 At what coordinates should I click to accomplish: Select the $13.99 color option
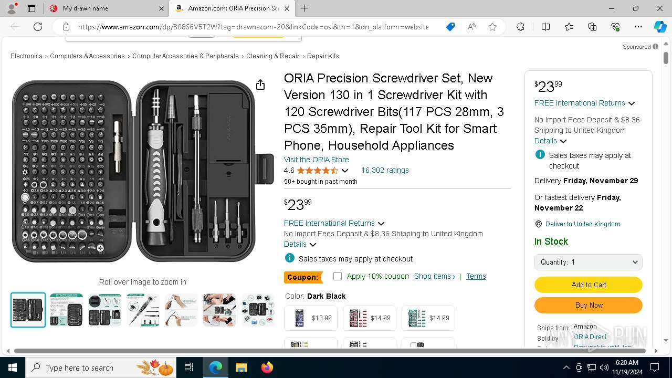(x=310, y=318)
